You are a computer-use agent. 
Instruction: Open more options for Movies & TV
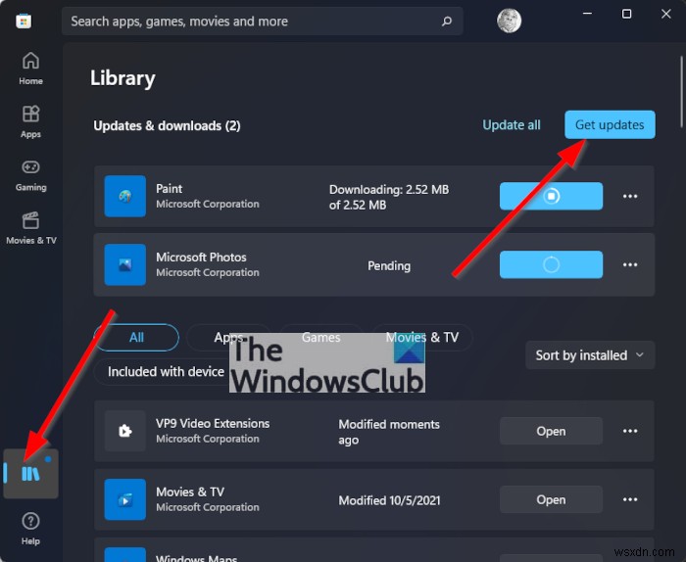coord(630,499)
